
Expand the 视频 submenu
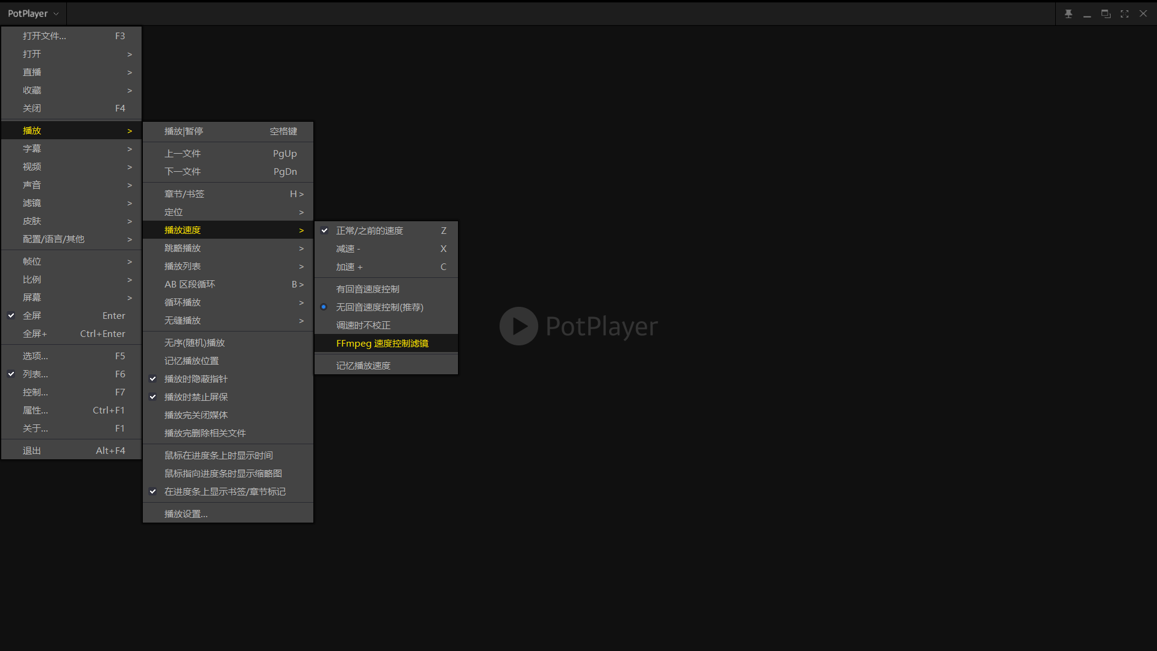72,166
